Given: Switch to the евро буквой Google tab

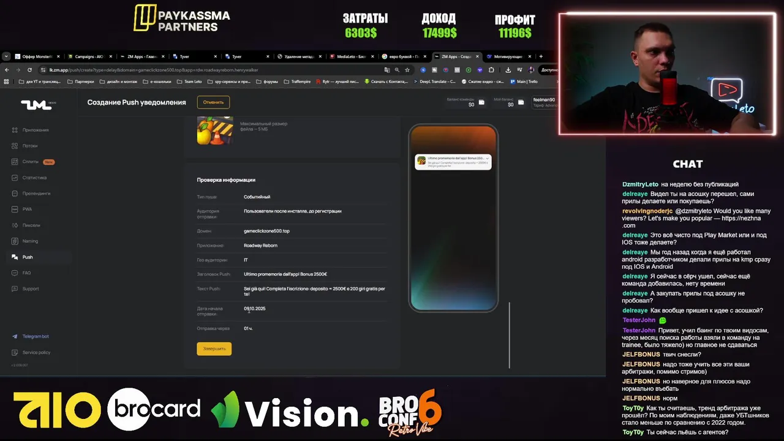Looking at the screenshot, I should coord(404,56).
